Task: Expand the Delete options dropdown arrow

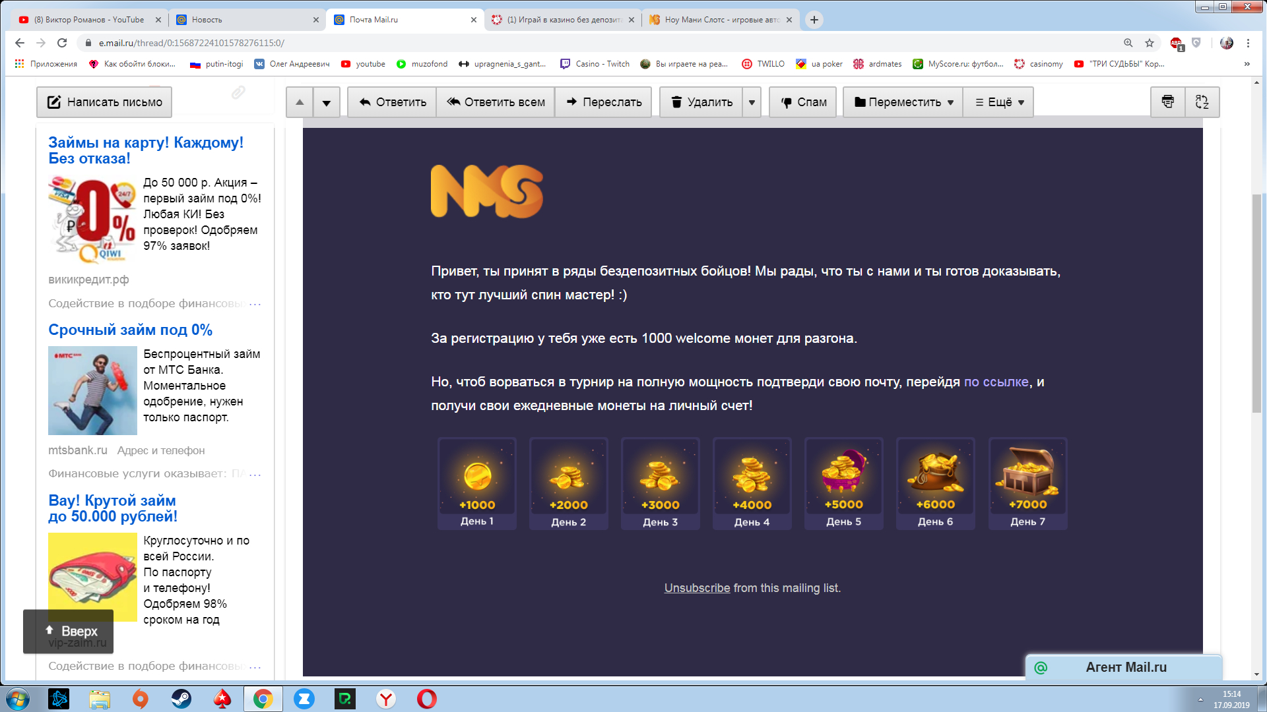Action: click(752, 102)
